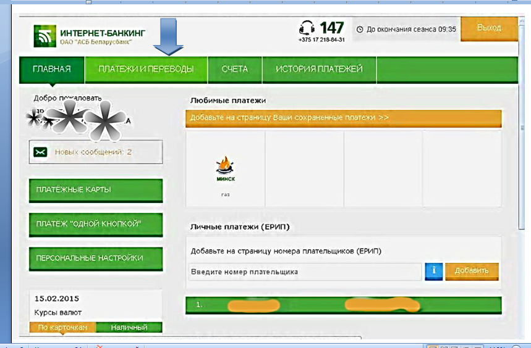
Task: Open the ГЛАВНАЯ tab
Action: coord(51,69)
